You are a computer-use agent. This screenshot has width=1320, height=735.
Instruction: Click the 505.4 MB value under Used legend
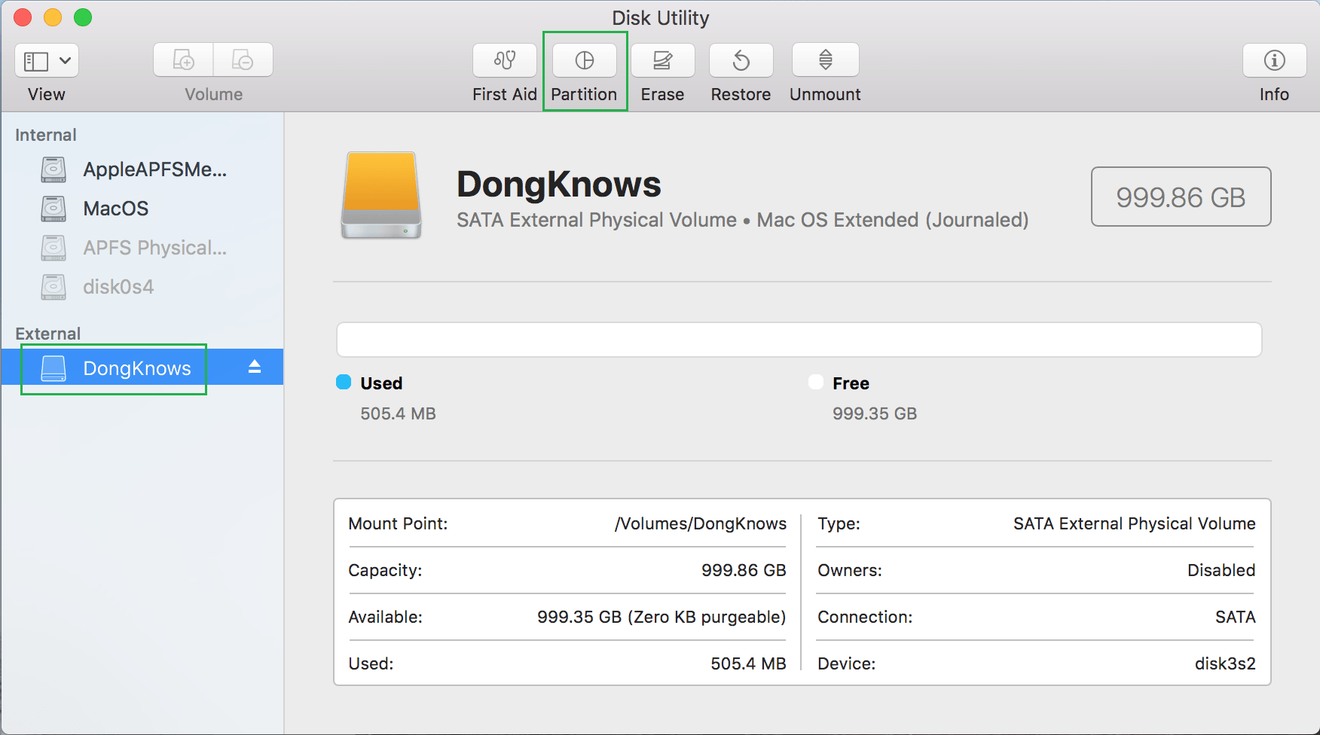pyautogui.click(x=398, y=413)
